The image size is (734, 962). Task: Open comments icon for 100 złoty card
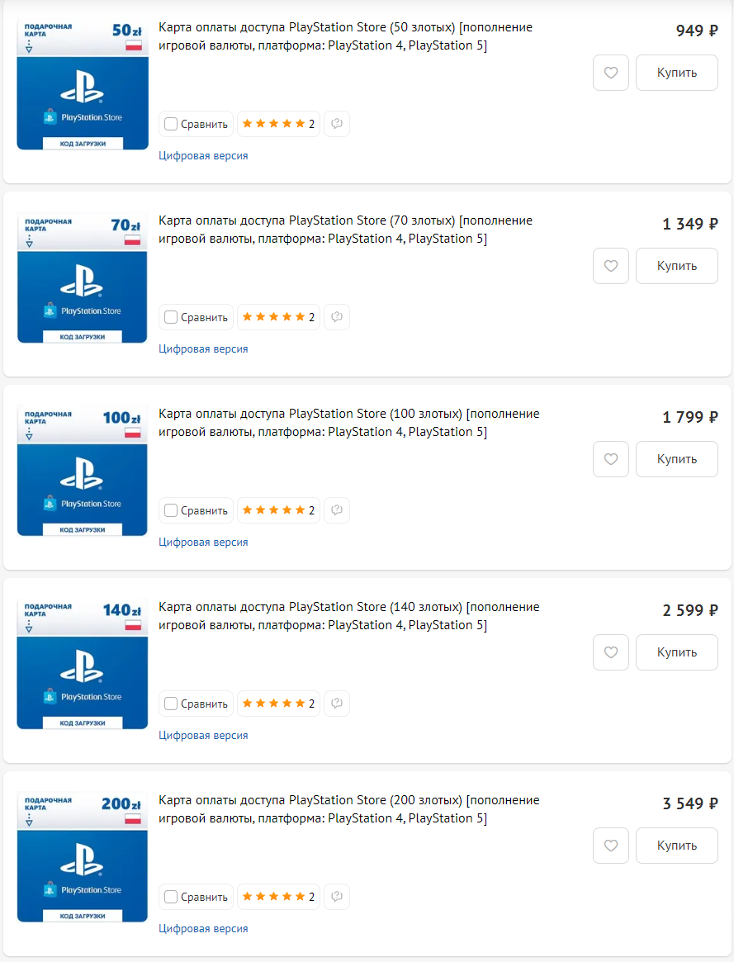[337, 510]
